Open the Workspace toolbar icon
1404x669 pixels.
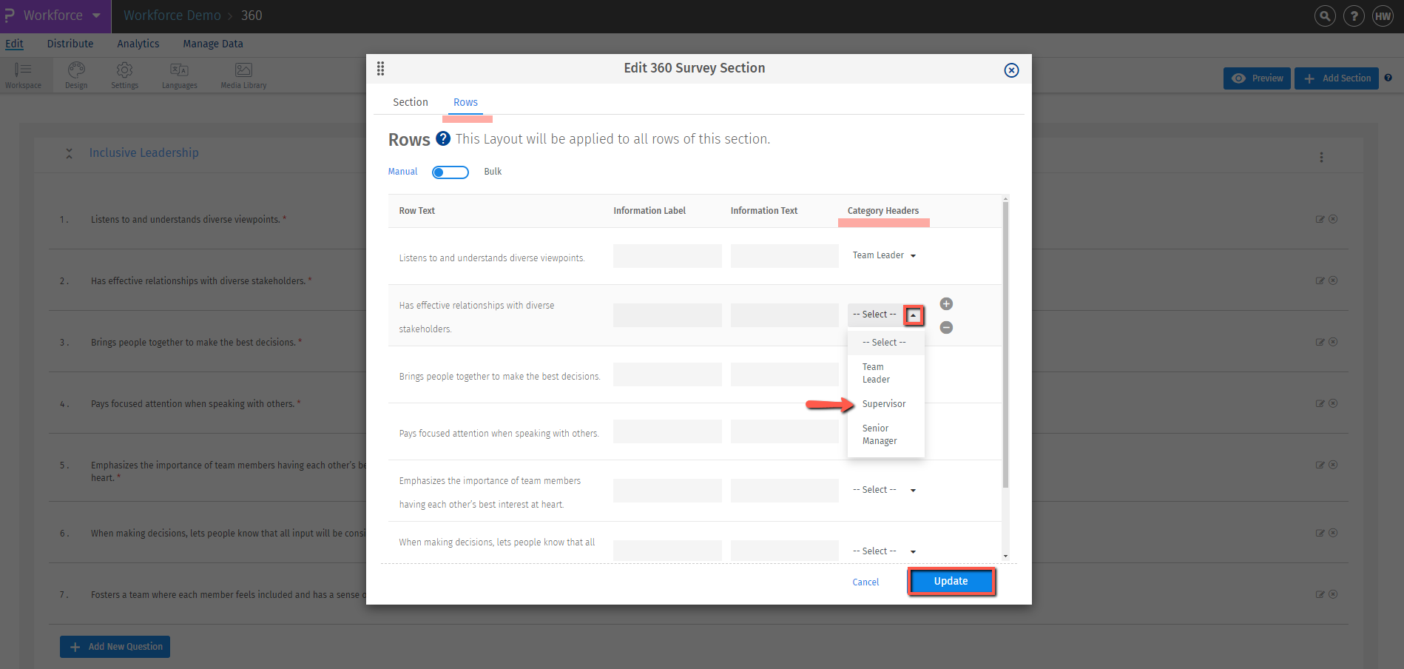[23, 75]
